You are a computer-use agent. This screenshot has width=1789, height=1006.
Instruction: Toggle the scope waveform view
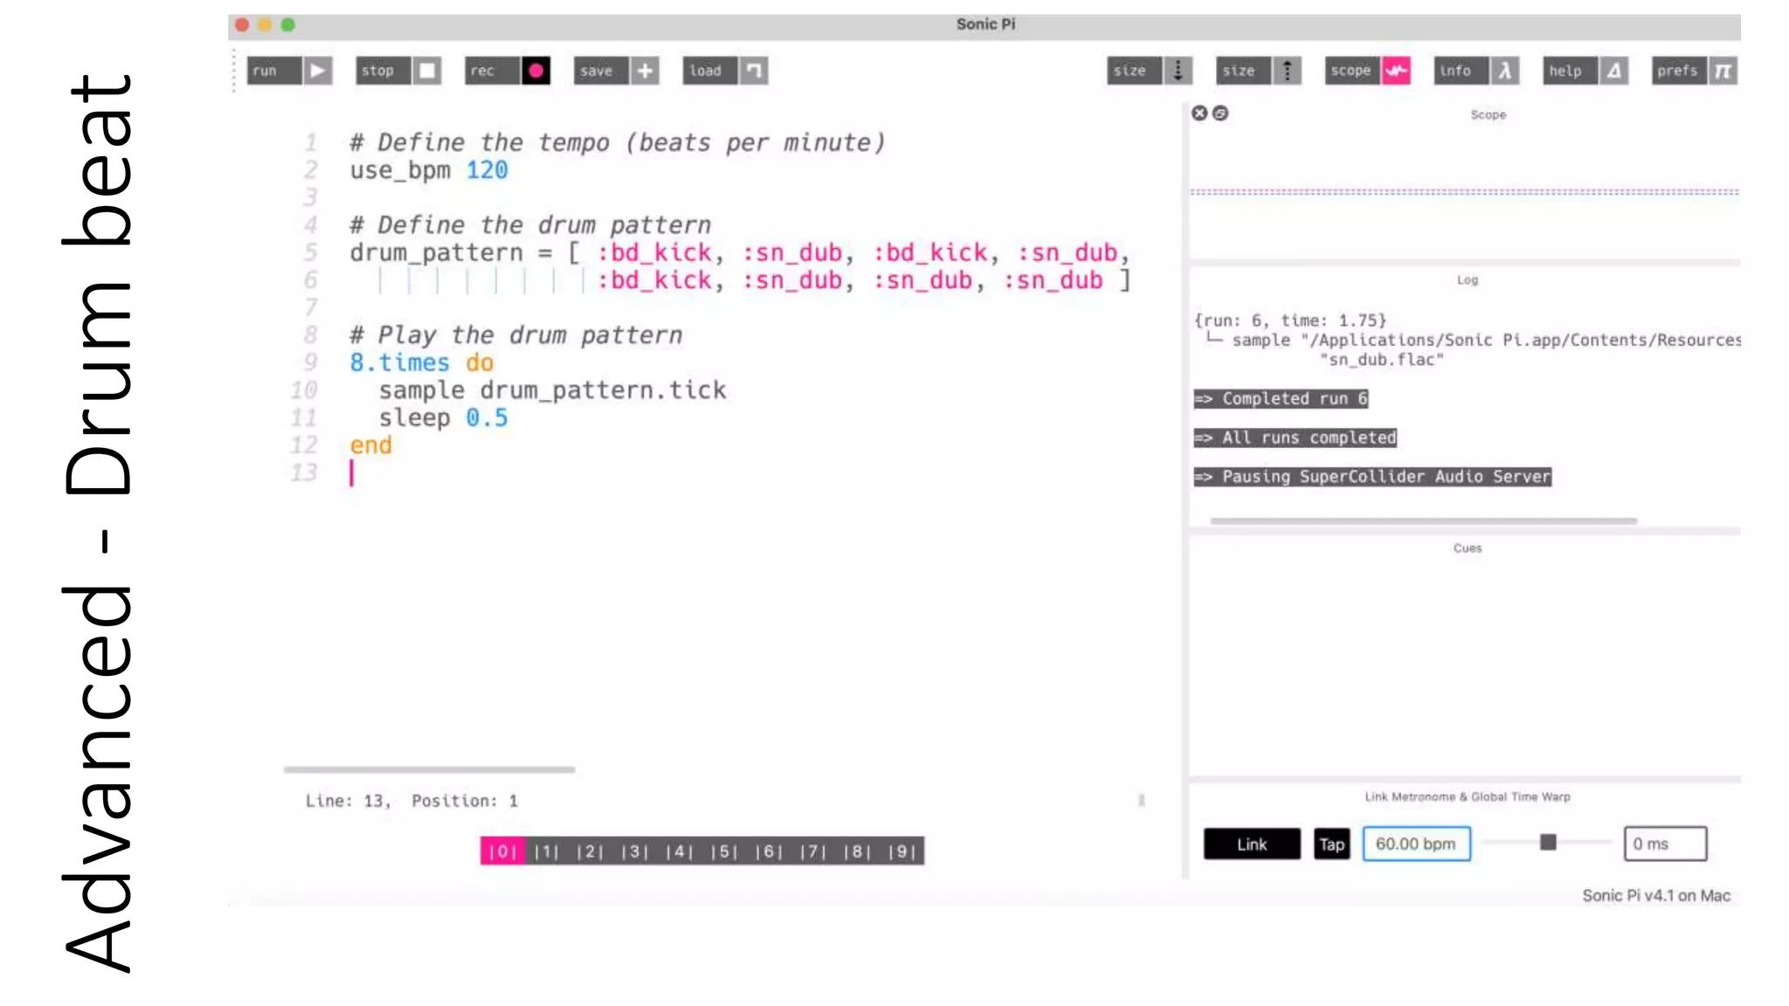[x=1396, y=71]
